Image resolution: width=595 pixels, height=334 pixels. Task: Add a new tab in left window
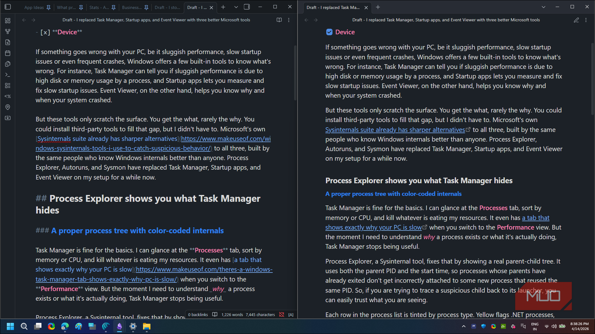[223, 7]
